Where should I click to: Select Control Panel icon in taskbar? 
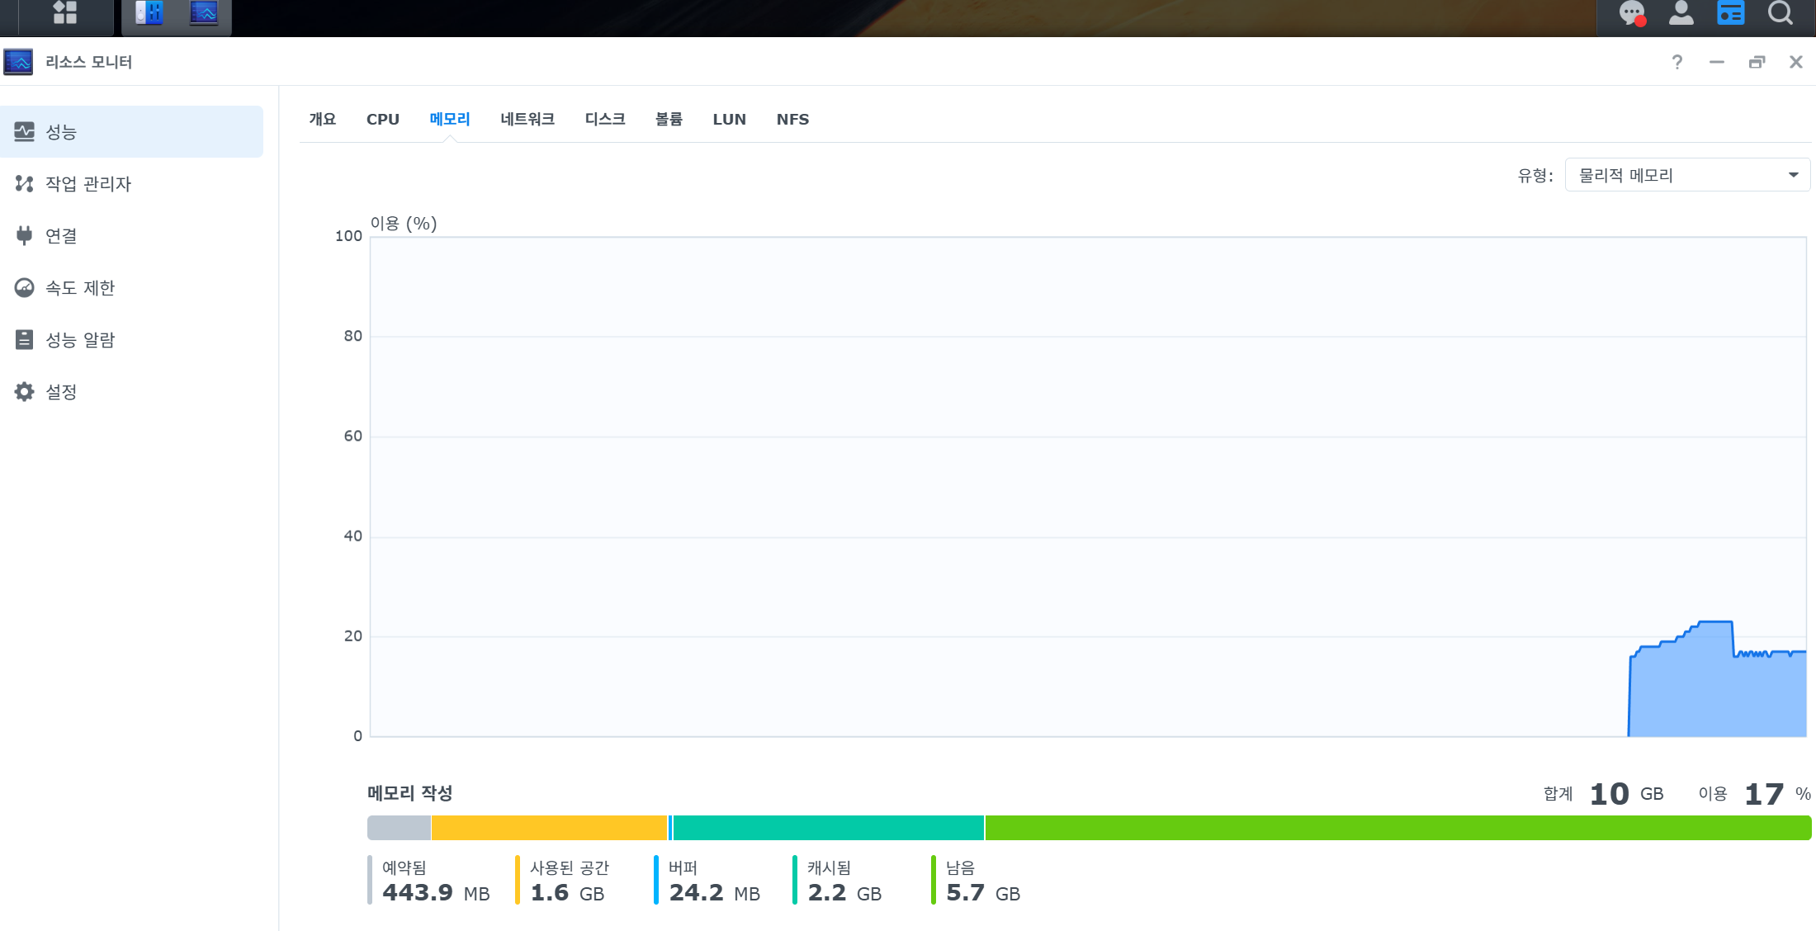click(x=149, y=12)
